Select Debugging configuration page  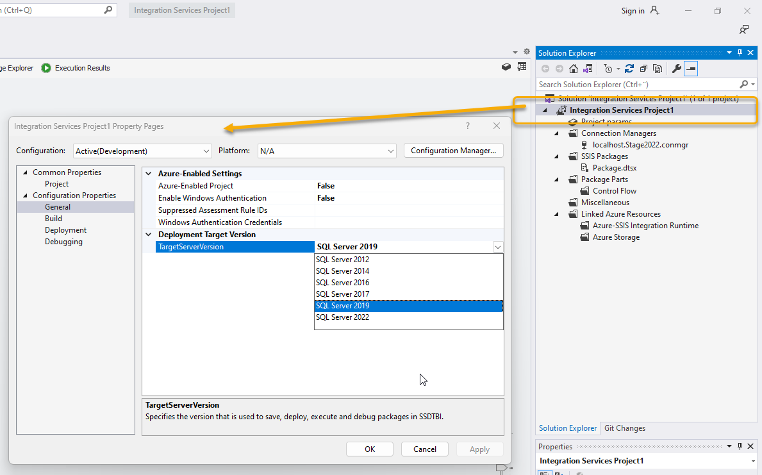(63, 242)
